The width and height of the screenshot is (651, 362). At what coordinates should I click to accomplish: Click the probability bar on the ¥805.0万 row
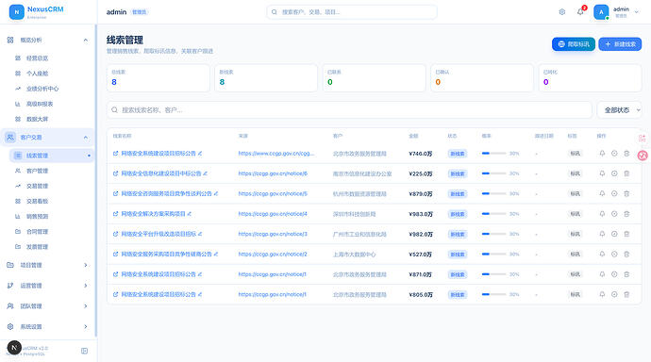[x=493, y=294]
